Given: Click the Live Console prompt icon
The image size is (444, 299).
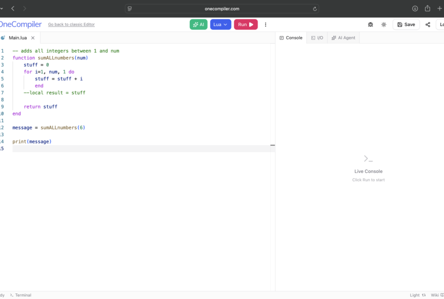Looking at the screenshot, I should pyautogui.click(x=368, y=158).
